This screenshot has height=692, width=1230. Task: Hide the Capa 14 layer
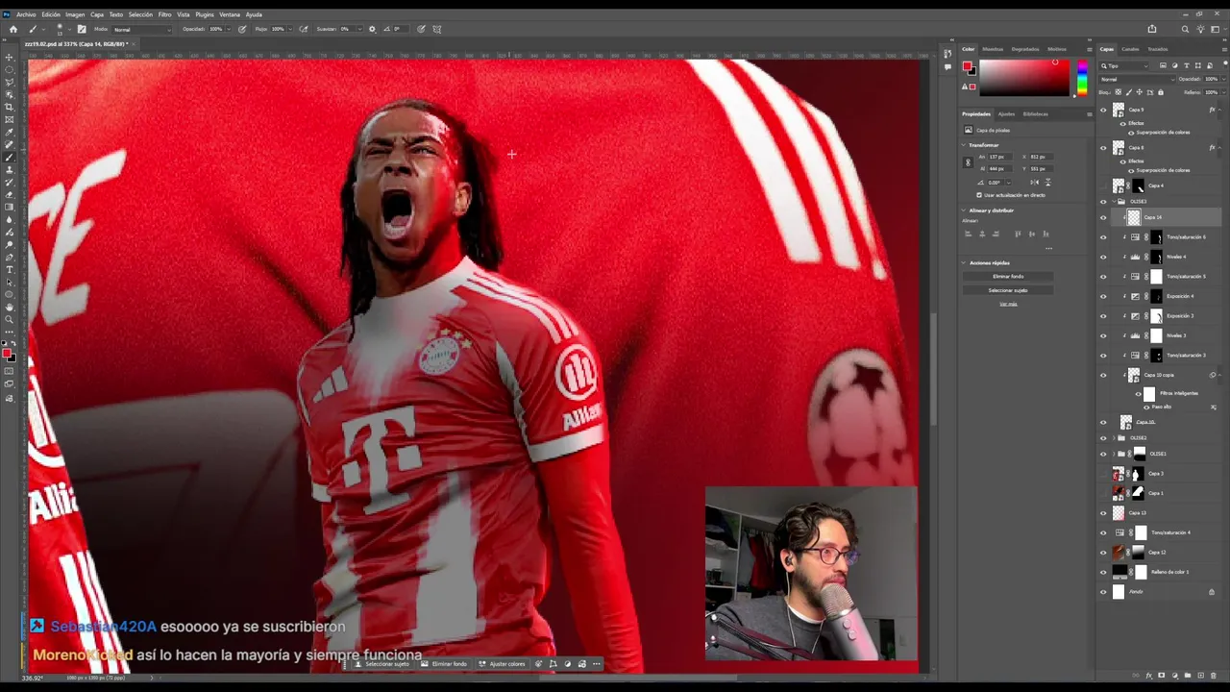(x=1103, y=217)
